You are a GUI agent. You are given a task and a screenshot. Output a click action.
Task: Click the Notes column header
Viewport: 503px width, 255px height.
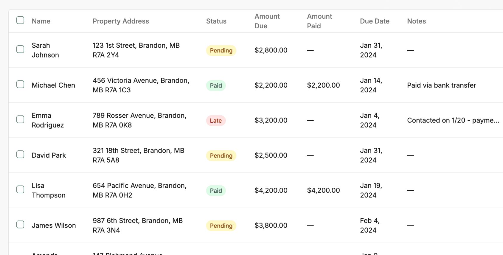416,21
